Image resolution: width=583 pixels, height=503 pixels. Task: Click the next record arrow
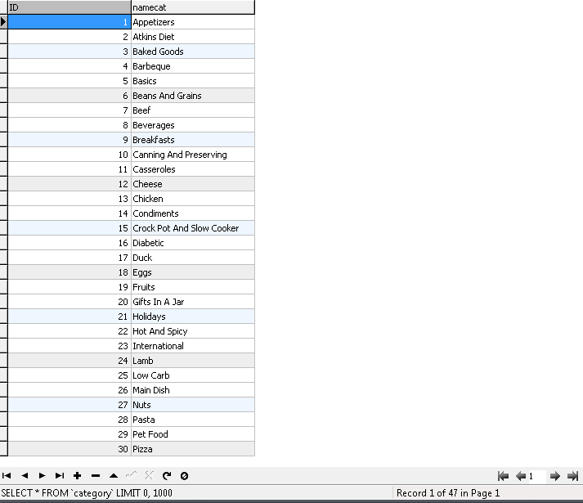tap(43, 475)
